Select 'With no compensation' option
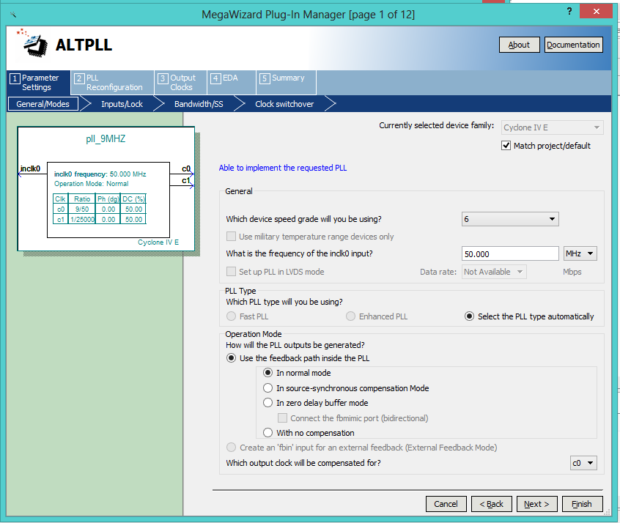The height and width of the screenshot is (523, 620). (x=267, y=433)
